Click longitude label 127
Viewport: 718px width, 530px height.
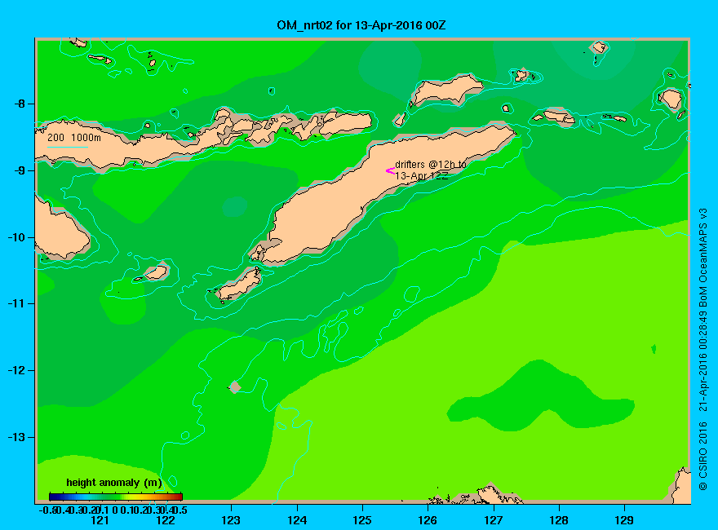tap(493, 520)
